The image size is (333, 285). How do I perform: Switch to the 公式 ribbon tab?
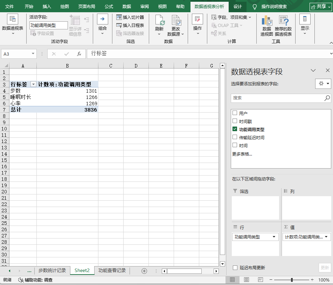click(x=109, y=7)
